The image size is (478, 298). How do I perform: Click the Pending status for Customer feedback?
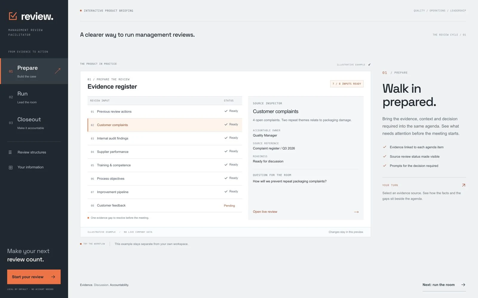[x=229, y=206]
